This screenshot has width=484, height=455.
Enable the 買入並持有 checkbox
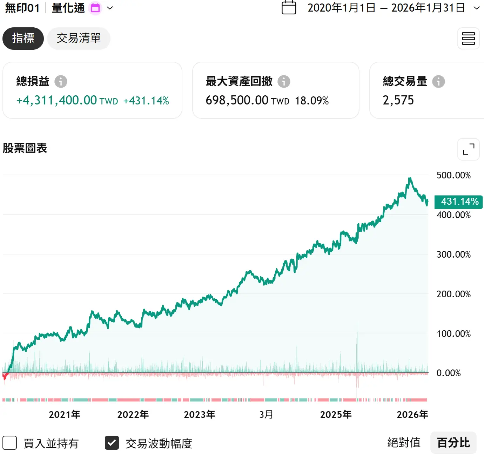point(10,443)
